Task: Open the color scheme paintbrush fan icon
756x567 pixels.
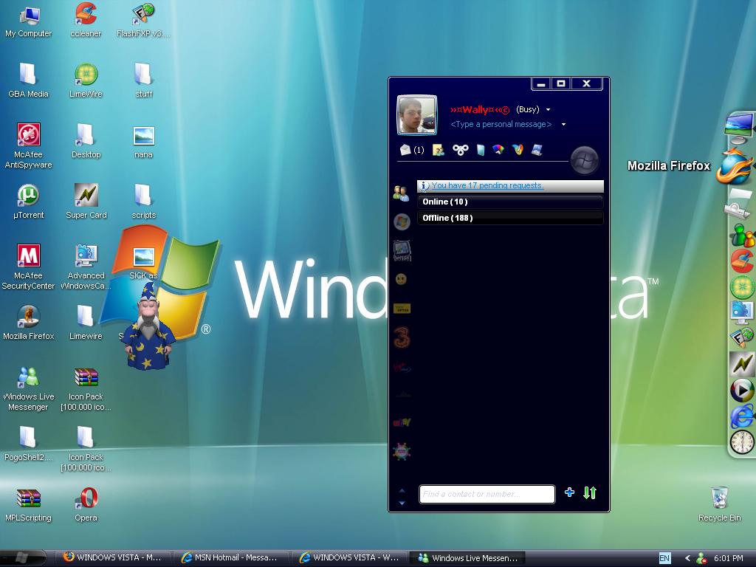Action: (498, 150)
